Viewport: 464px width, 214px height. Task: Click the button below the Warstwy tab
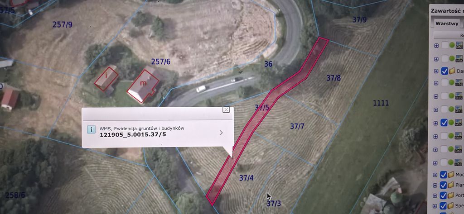tap(449, 35)
